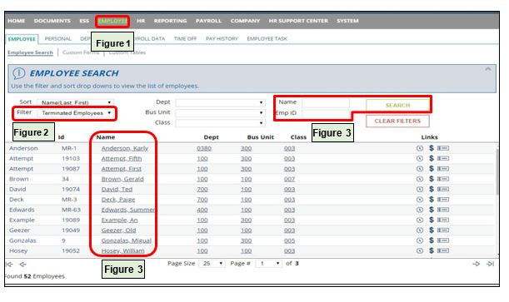Click the card icon in the Geezer, Old row
Viewport: 509px width, 302px height.
click(x=443, y=230)
